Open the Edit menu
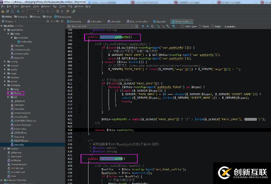The width and height of the screenshot is (271, 184). [9, 6]
